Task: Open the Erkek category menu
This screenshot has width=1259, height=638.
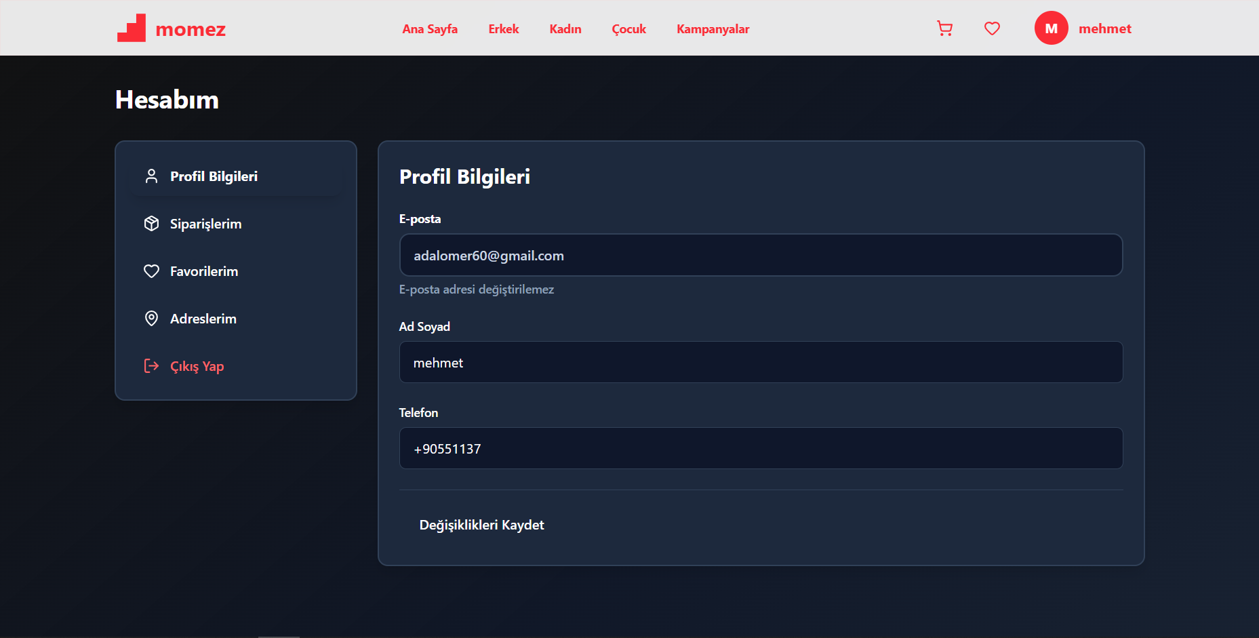Action: click(x=503, y=29)
